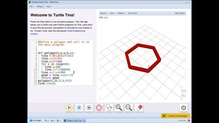
Task: Click the Reset view button
Action: [132, 13]
